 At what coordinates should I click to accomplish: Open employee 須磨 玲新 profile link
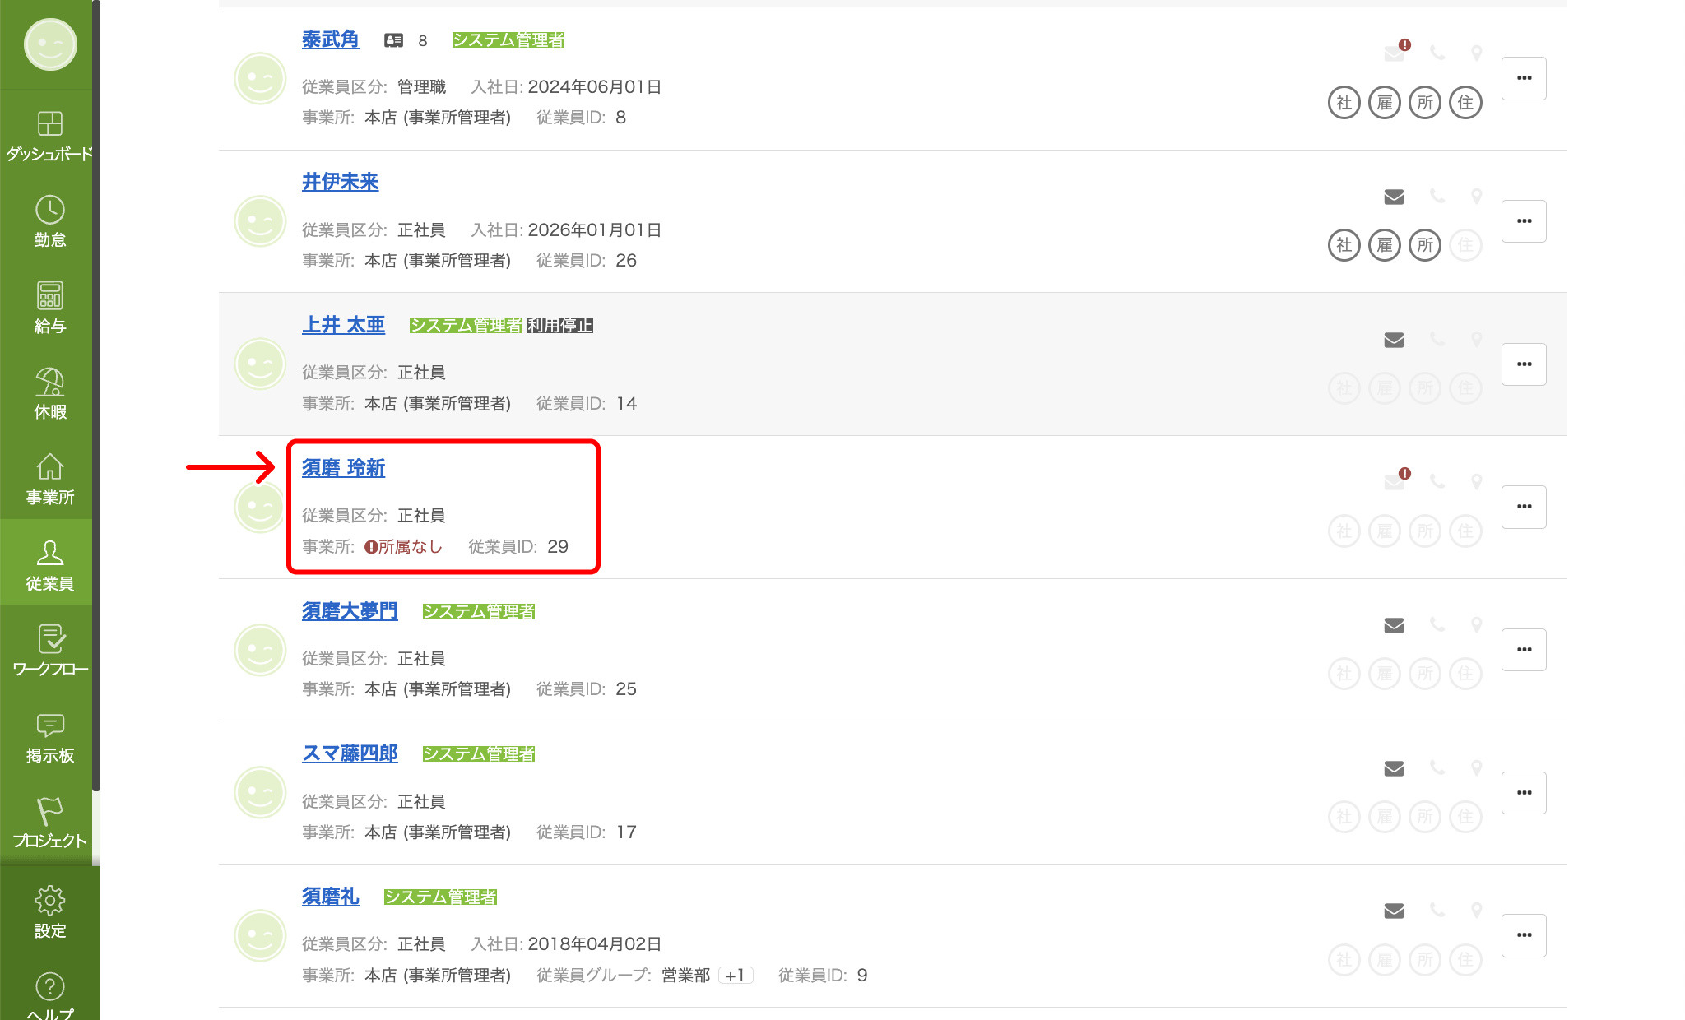(x=343, y=468)
